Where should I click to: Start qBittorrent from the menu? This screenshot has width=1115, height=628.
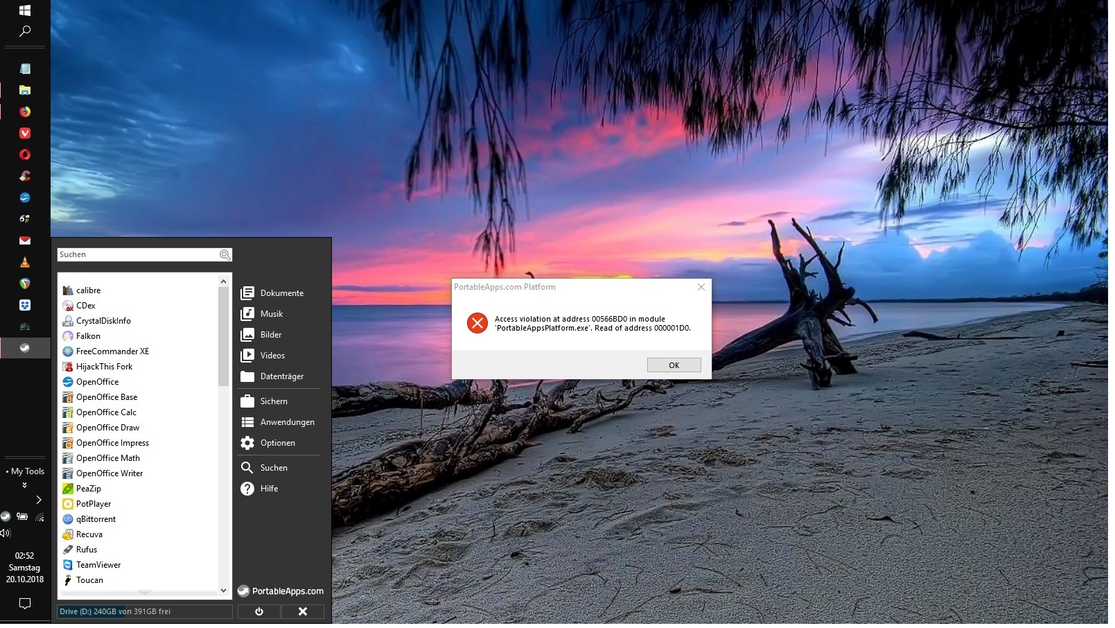pos(96,519)
